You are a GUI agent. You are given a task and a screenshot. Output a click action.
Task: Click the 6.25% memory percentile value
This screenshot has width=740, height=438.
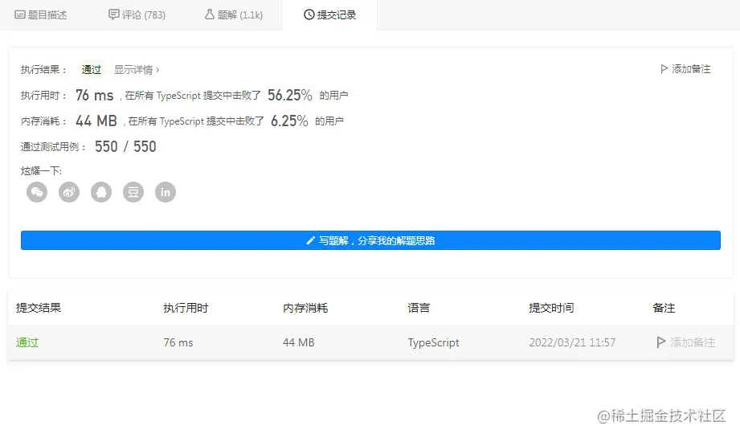tap(289, 121)
